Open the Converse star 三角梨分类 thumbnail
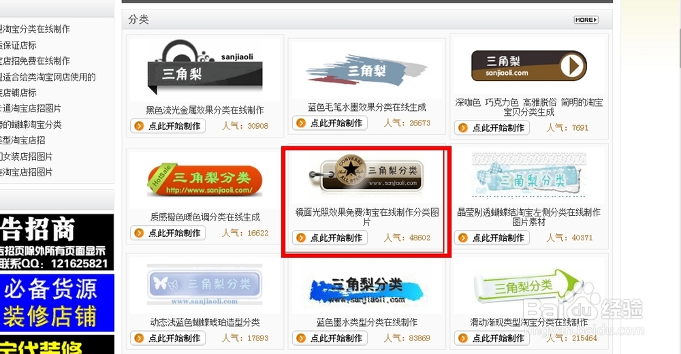This screenshot has height=354, width=681. pyautogui.click(x=366, y=174)
